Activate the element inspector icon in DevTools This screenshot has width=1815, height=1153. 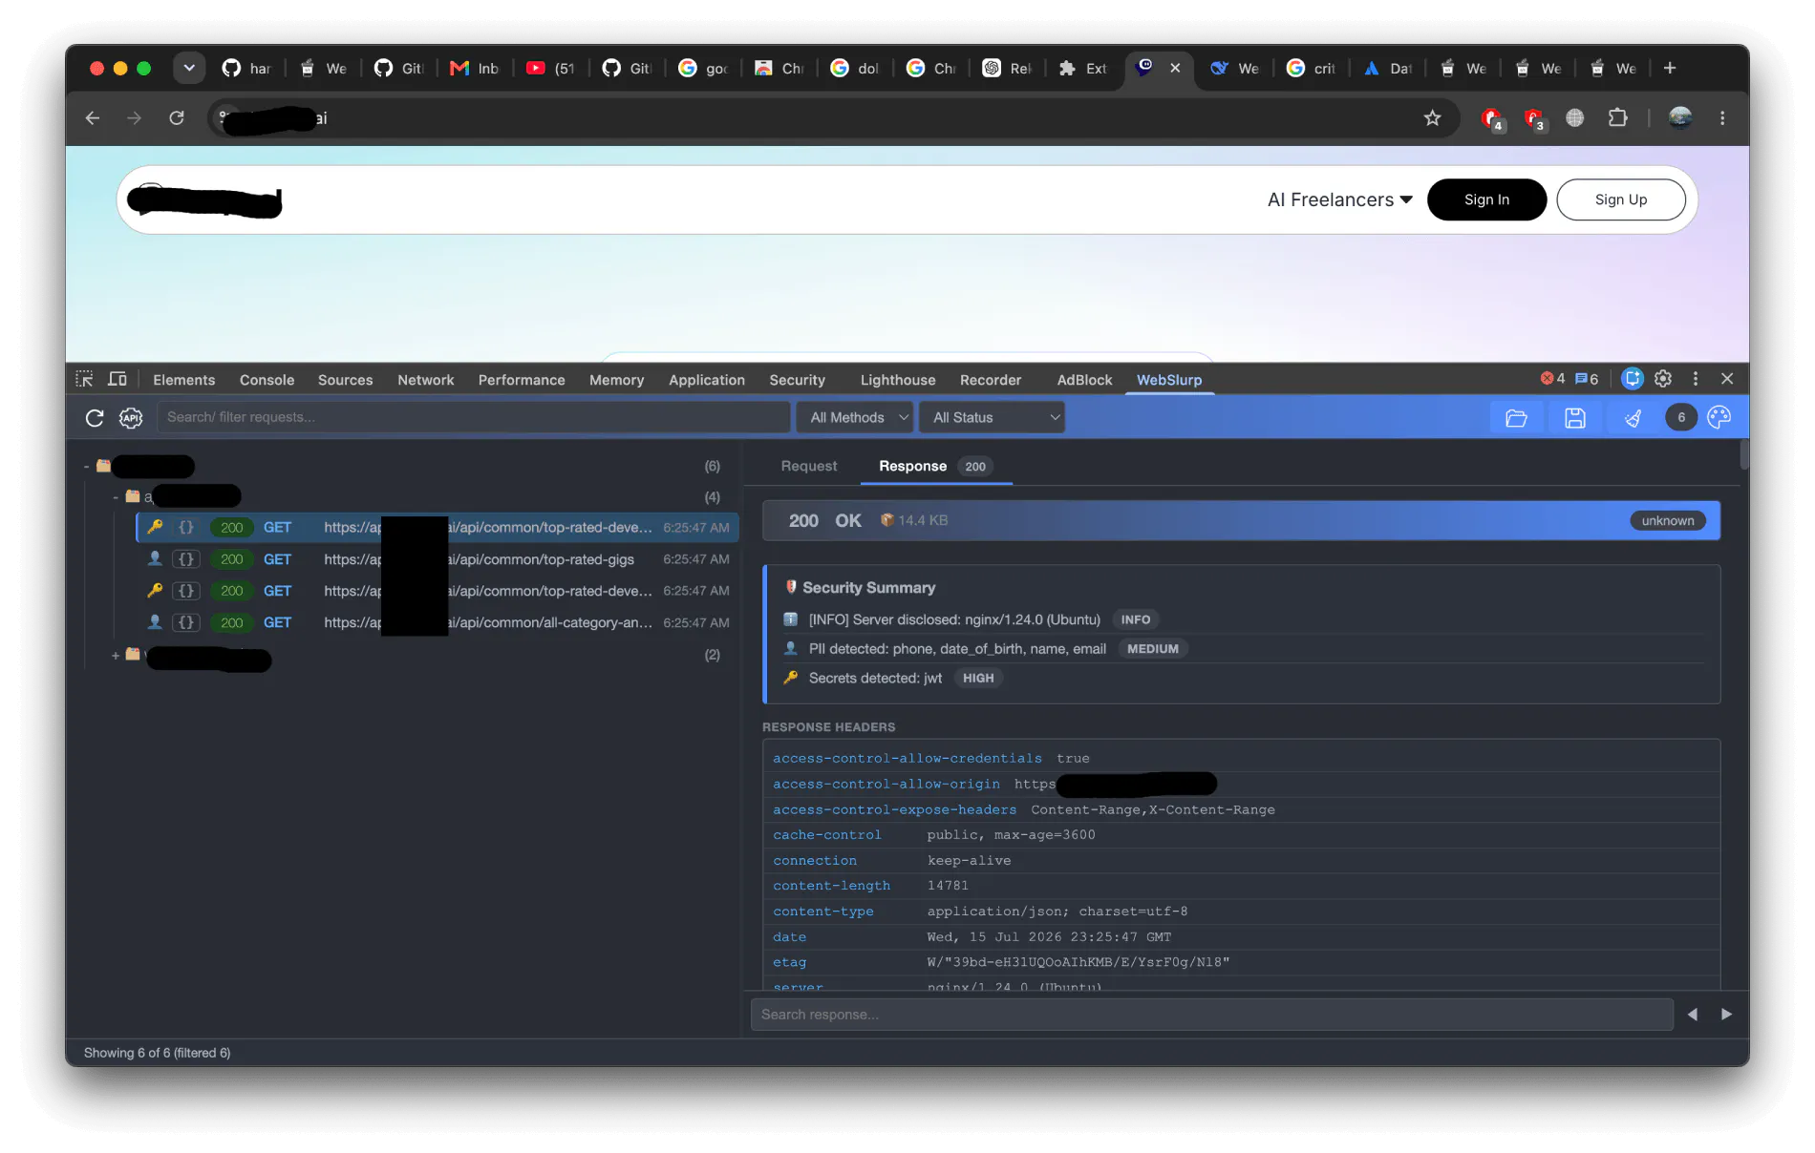(x=85, y=379)
